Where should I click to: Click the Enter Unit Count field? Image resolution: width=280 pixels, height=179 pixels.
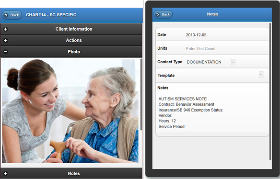[201, 49]
